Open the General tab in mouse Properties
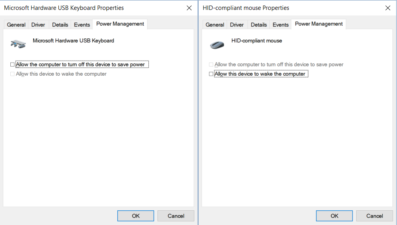397x225 pixels. 215,25
